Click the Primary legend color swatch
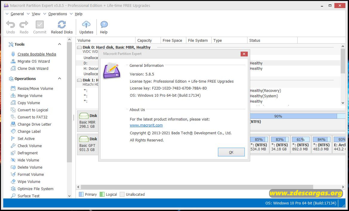 pos(81,194)
